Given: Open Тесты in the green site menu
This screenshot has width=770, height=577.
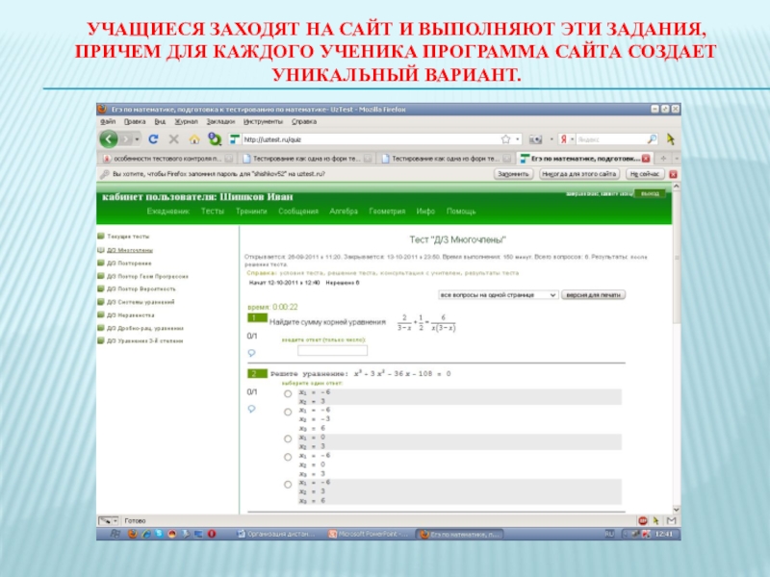Looking at the screenshot, I should (x=212, y=212).
